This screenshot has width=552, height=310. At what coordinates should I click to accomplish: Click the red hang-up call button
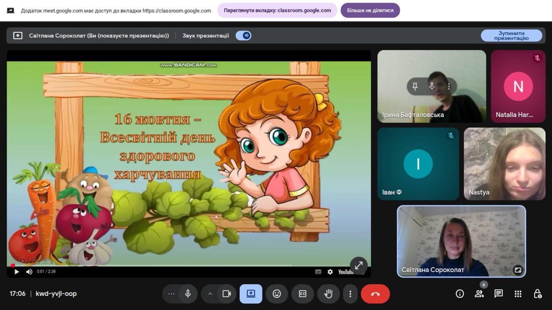(x=375, y=294)
